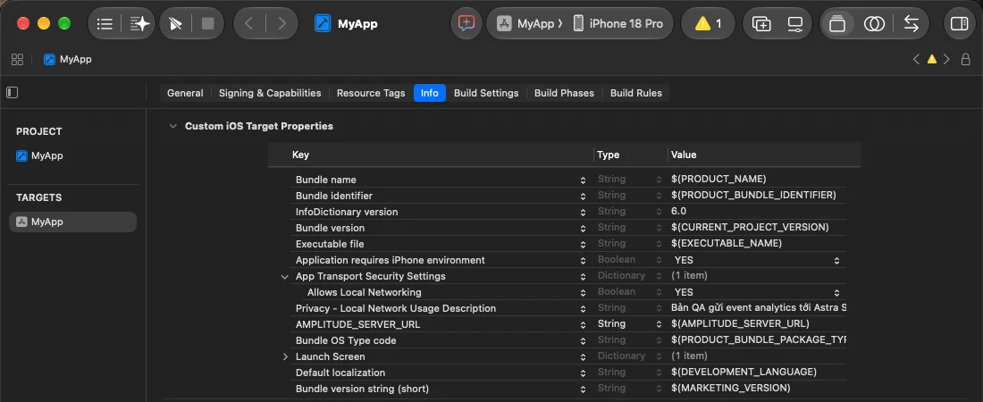Screen dimensions: 983x402
Task: Toggle the right inspector panel
Action: pyautogui.click(x=959, y=24)
